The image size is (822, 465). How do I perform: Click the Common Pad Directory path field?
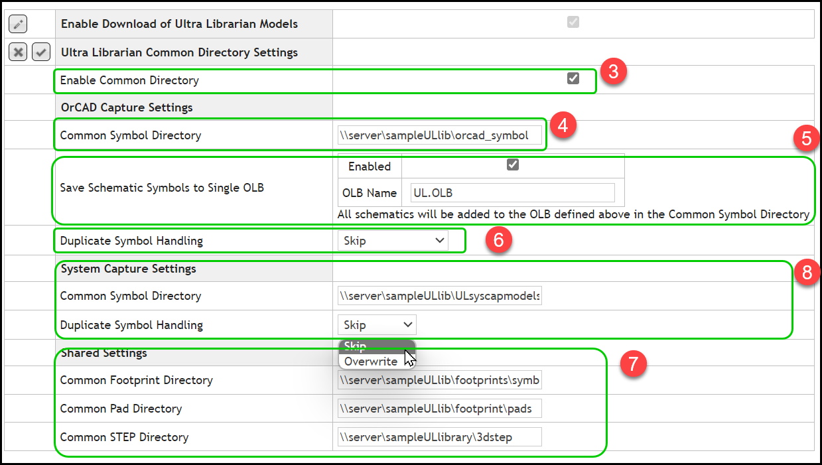point(439,408)
